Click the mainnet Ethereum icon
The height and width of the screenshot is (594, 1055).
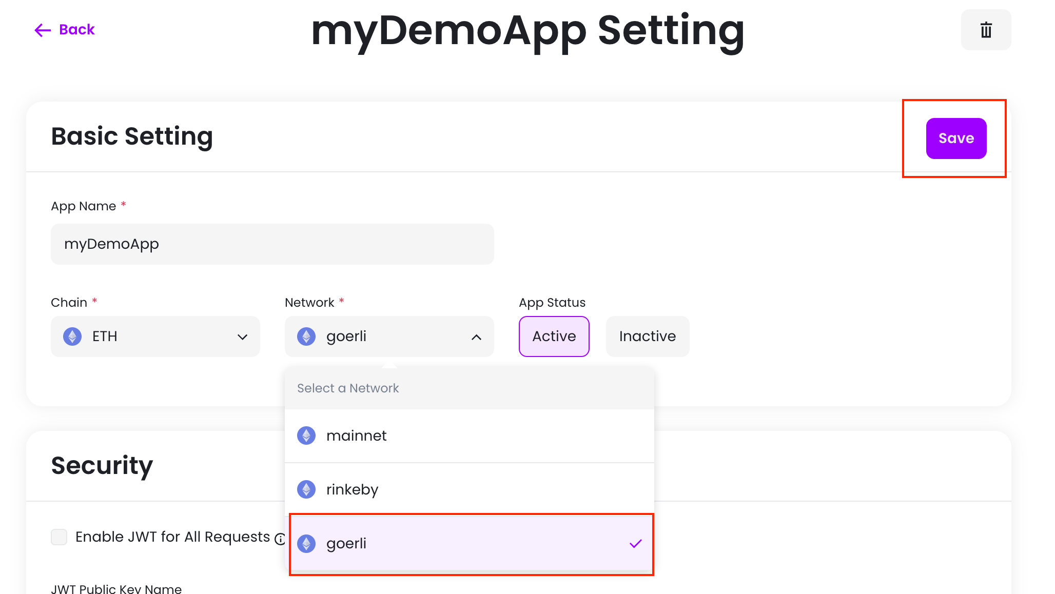(x=306, y=435)
